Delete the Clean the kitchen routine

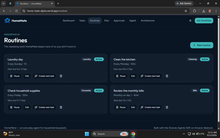(x=167, y=76)
